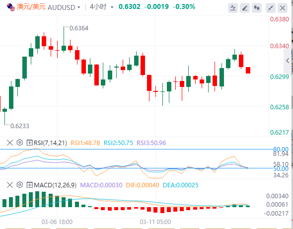Click the -0.30% change percentage
The width and height of the screenshot is (293, 229).
pyautogui.click(x=184, y=7)
